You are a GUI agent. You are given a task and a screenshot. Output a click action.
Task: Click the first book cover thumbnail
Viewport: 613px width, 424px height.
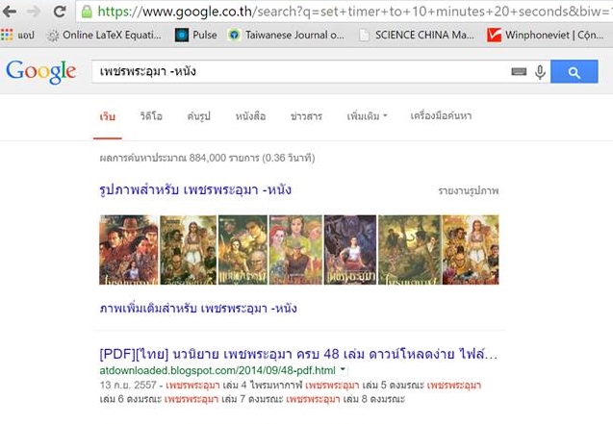click(x=129, y=250)
